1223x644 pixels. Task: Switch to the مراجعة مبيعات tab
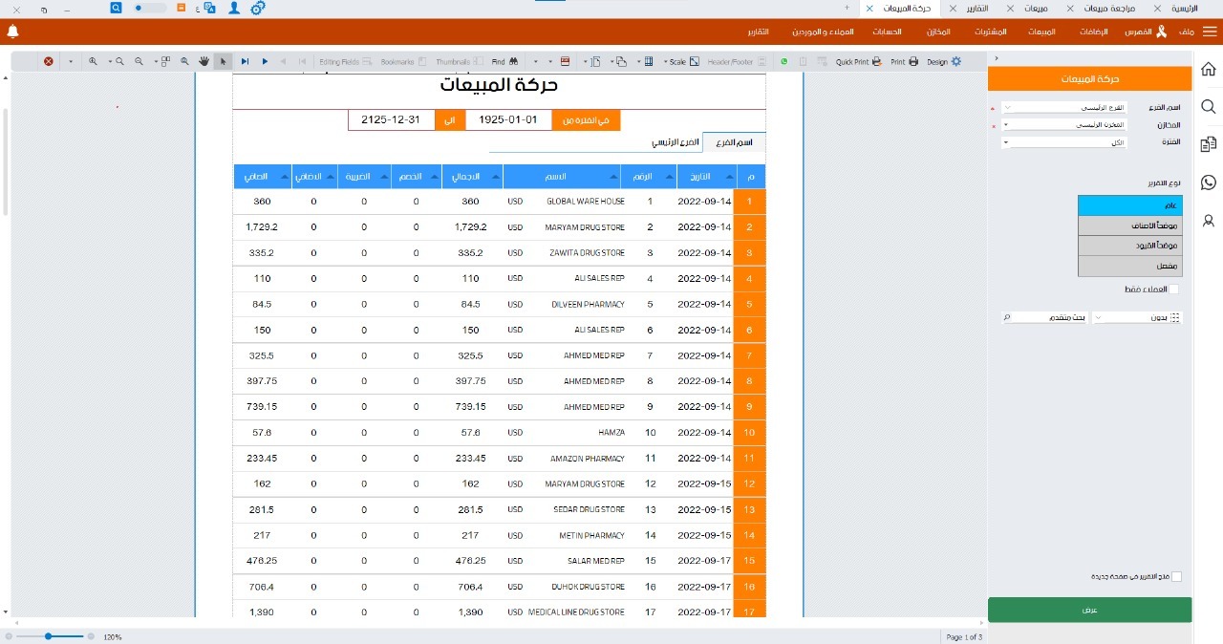(1109, 8)
